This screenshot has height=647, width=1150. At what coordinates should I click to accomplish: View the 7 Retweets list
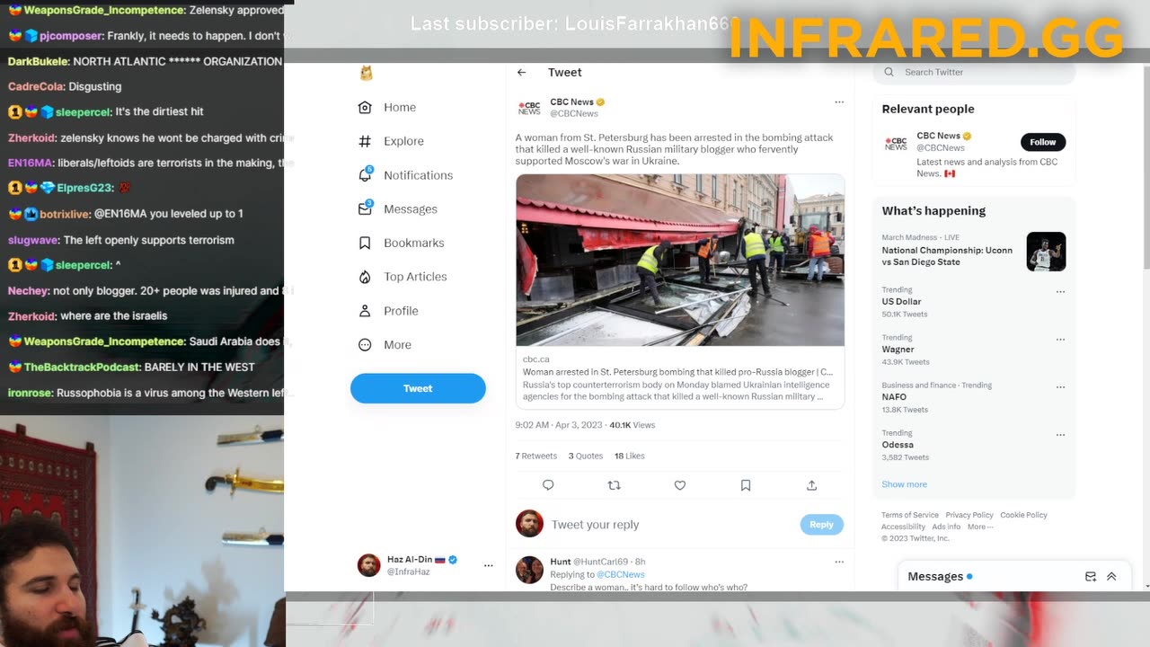pos(536,456)
